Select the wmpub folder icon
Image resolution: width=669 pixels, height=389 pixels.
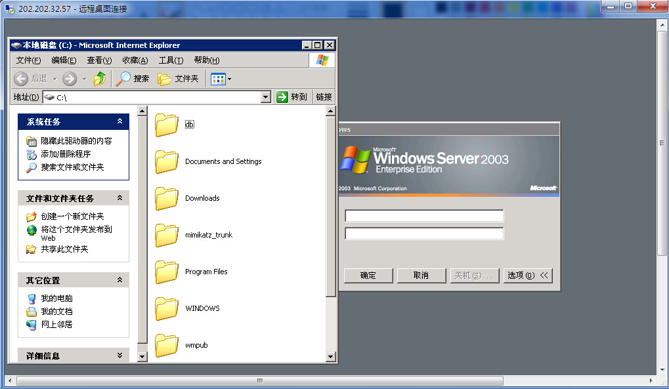pos(166,345)
